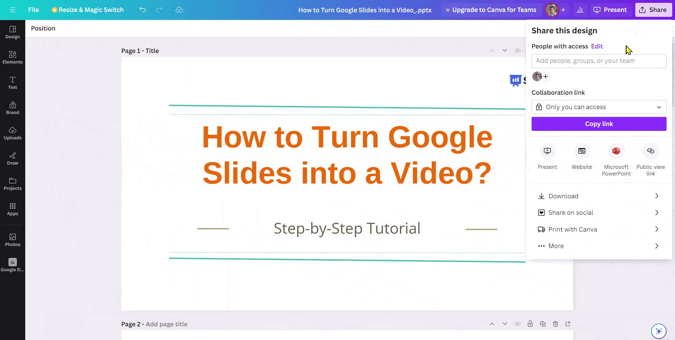Open the Canva assistant sparkle icon
The height and width of the screenshot is (340, 675).
659,331
